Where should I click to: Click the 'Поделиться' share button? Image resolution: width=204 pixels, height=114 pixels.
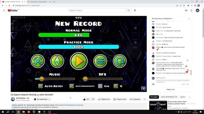click(x=104, y=99)
